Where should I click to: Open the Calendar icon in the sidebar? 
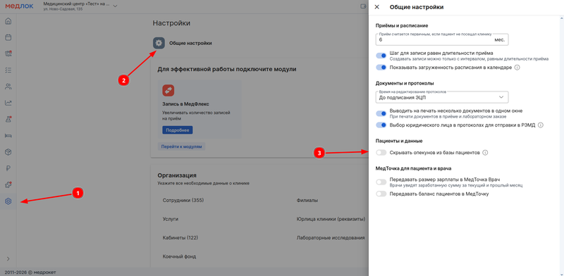click(x=8, y=37)
